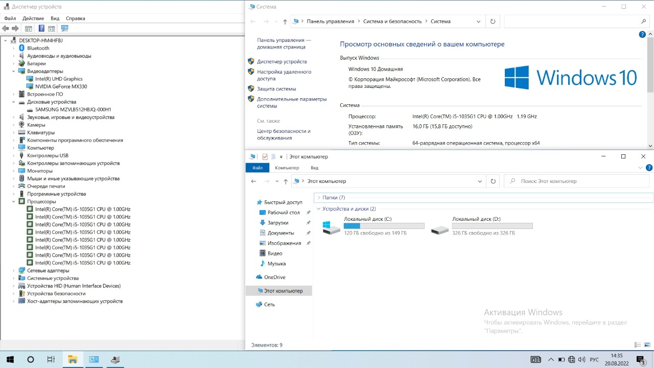The image size is (654, 368).
Task: Collapse the Видеоадаптеры category
Action: click(14, 71)
